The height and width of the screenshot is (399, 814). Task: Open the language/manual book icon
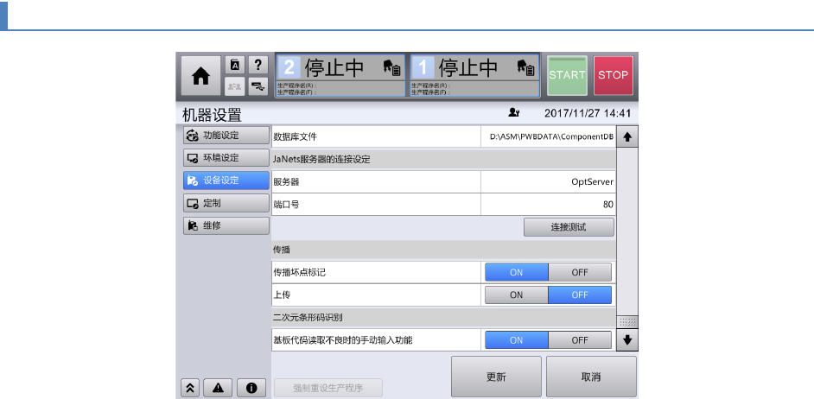click(235, 66)
